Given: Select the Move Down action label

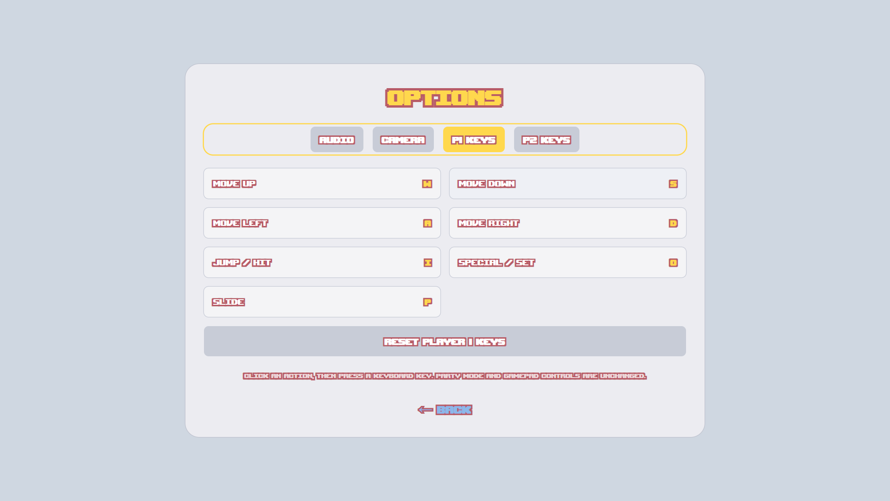Looking at the screenshot, I should 486,184.
